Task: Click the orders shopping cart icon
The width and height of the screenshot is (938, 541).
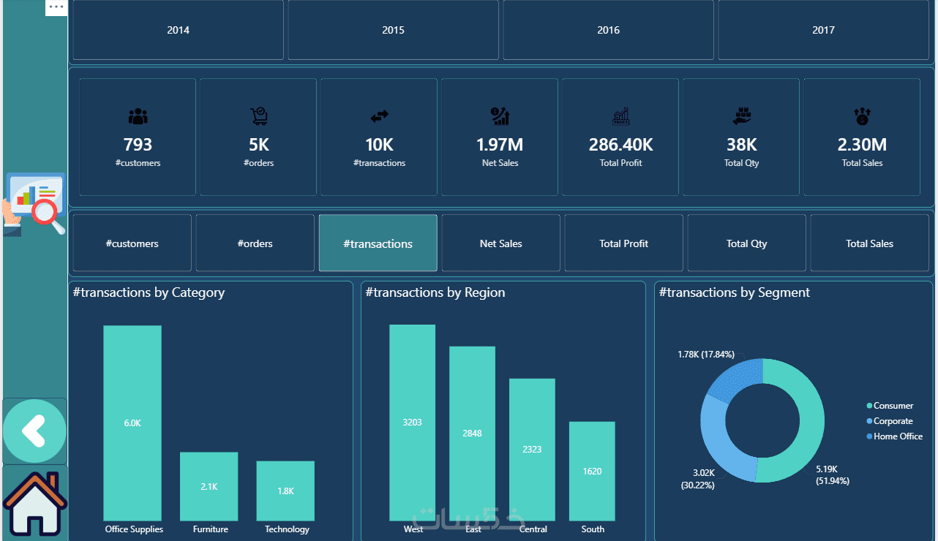Action: pos(258,116)
